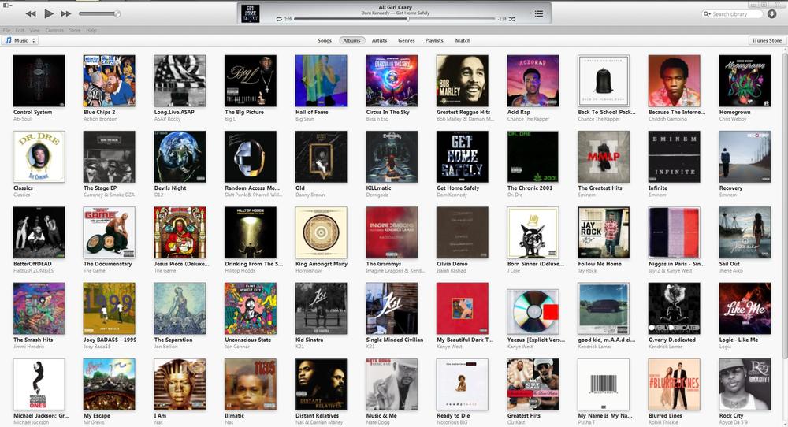
Task: Click the 'KILLmatic' album title
Action: pos(378,188)
